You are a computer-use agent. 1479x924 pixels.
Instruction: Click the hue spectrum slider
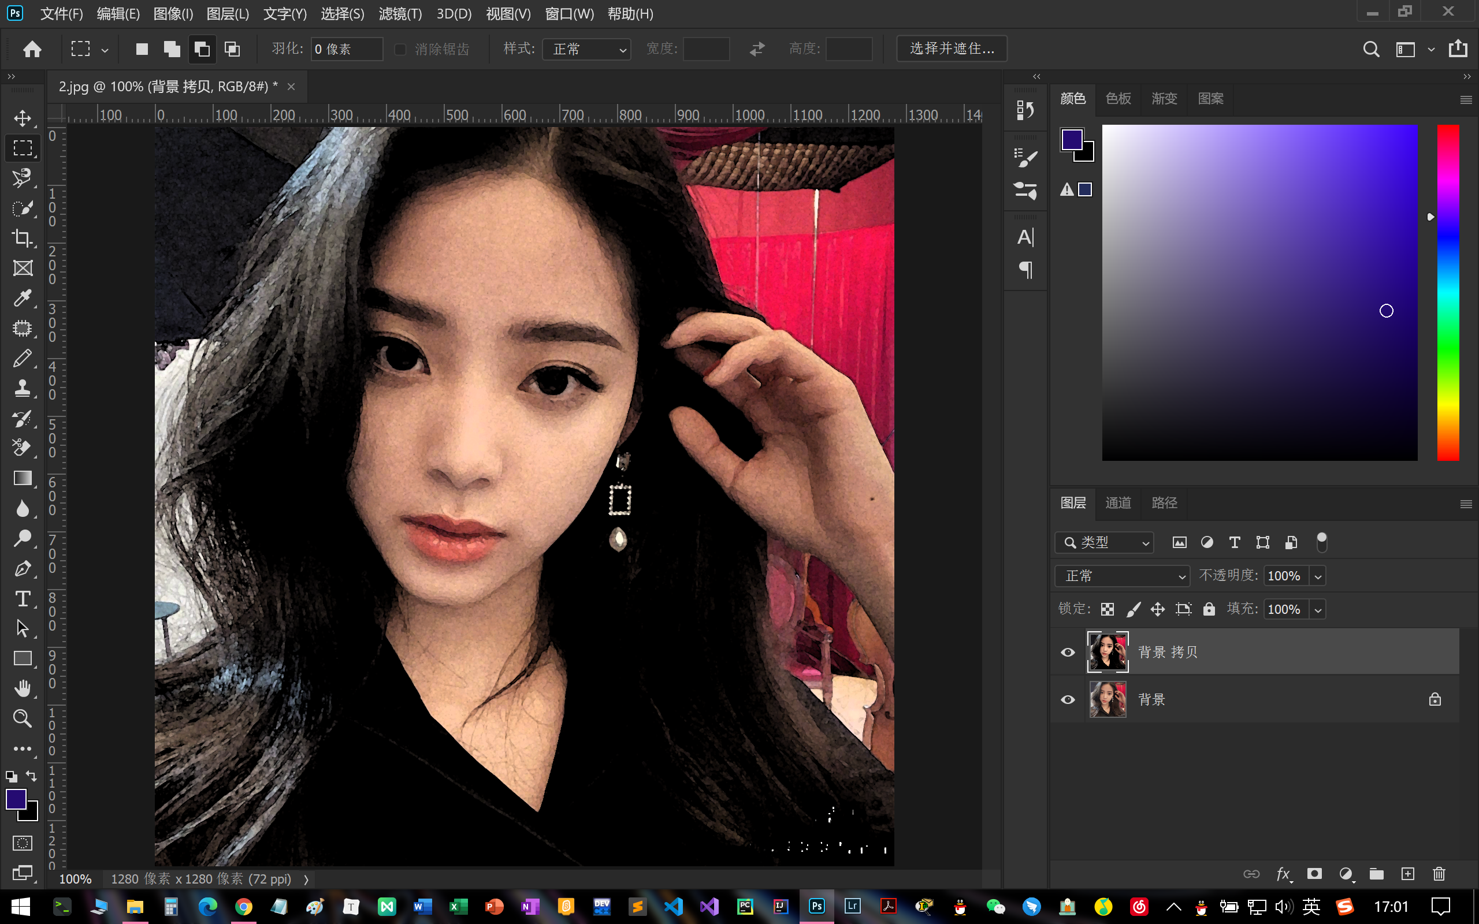tap(1448, 292)
